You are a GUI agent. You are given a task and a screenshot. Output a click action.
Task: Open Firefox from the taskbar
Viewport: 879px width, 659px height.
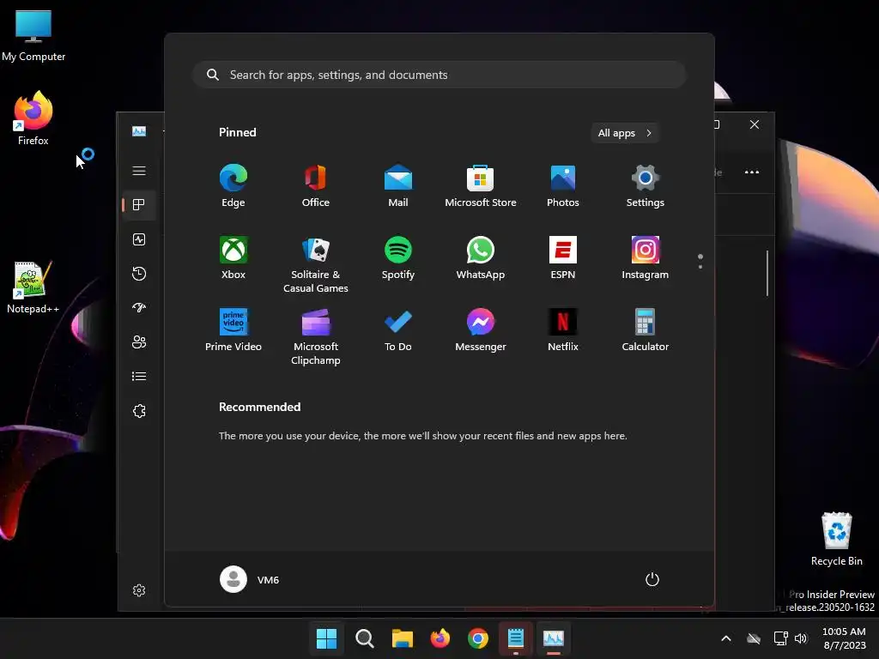(440, 638)
